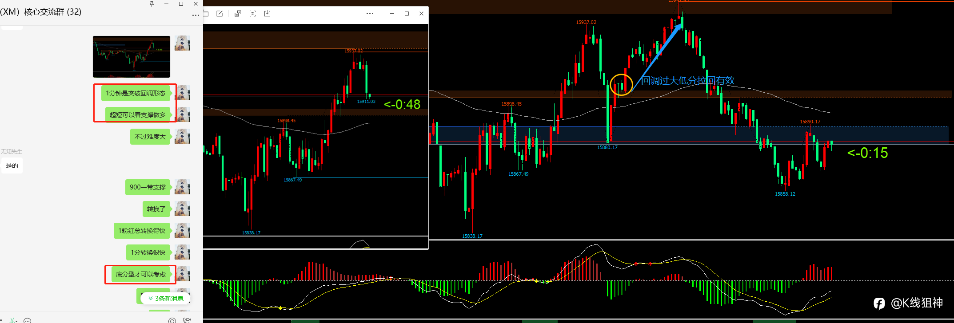Open more options in image viewer toolbar
The width and height of the screenshot is (954, 323).
(370, 14)
